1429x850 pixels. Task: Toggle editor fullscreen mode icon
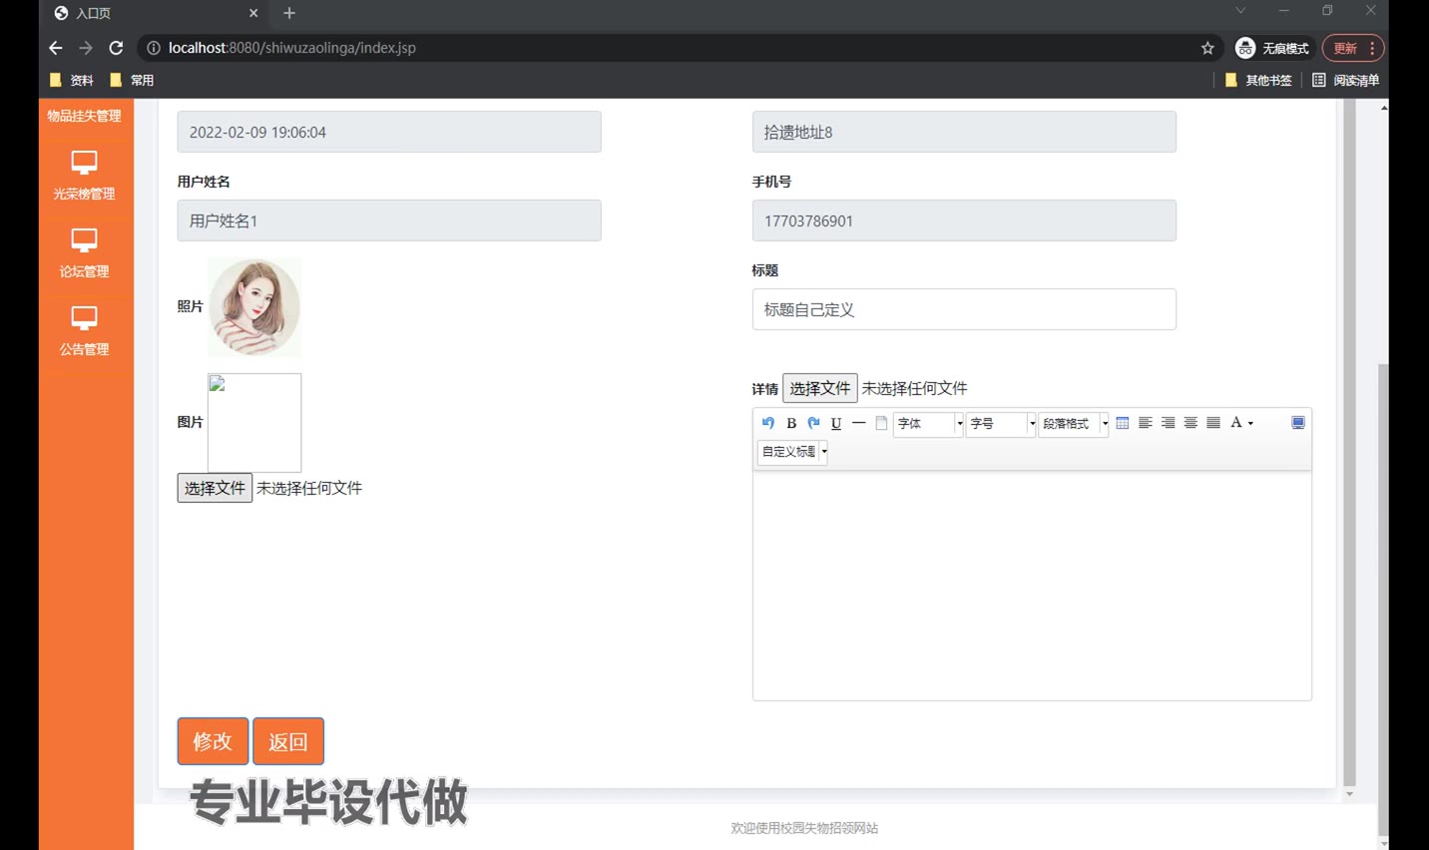(1298, 423)
